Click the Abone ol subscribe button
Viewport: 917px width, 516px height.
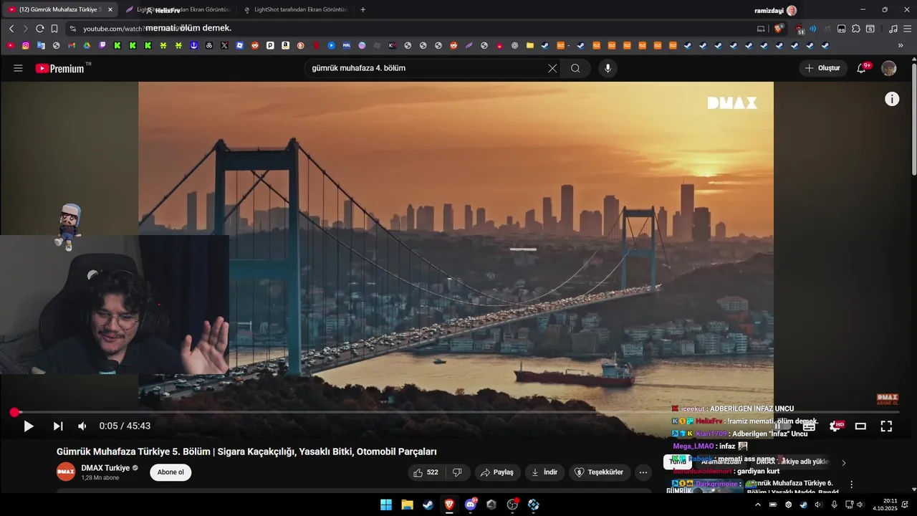point(171,472)
